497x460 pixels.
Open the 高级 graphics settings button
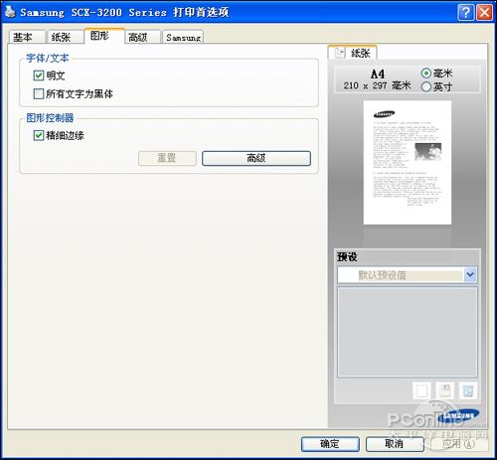click(256, 158)
